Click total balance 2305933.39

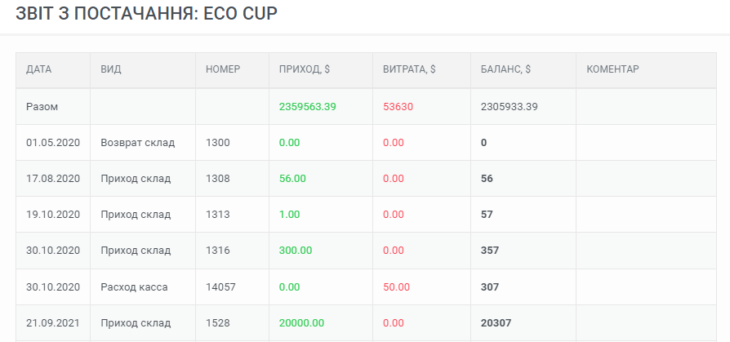509,107
